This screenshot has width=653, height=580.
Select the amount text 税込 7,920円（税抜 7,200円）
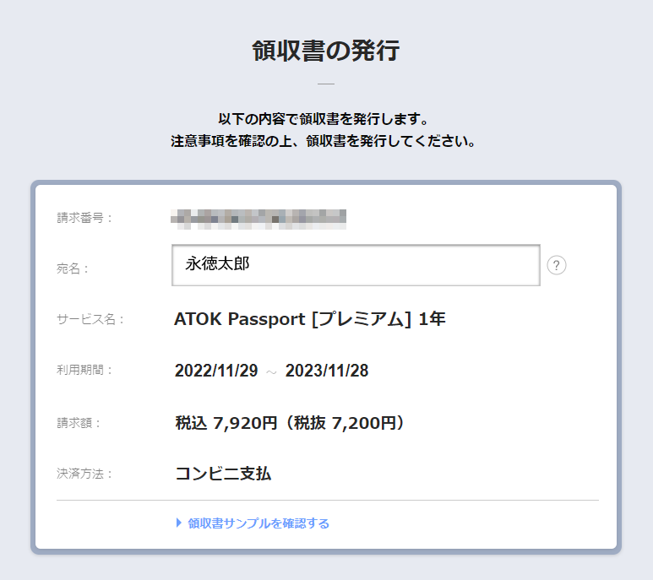pyautogui.click(x=290, y=423)
